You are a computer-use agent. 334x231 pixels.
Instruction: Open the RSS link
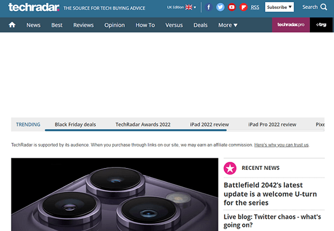(255, 8)
